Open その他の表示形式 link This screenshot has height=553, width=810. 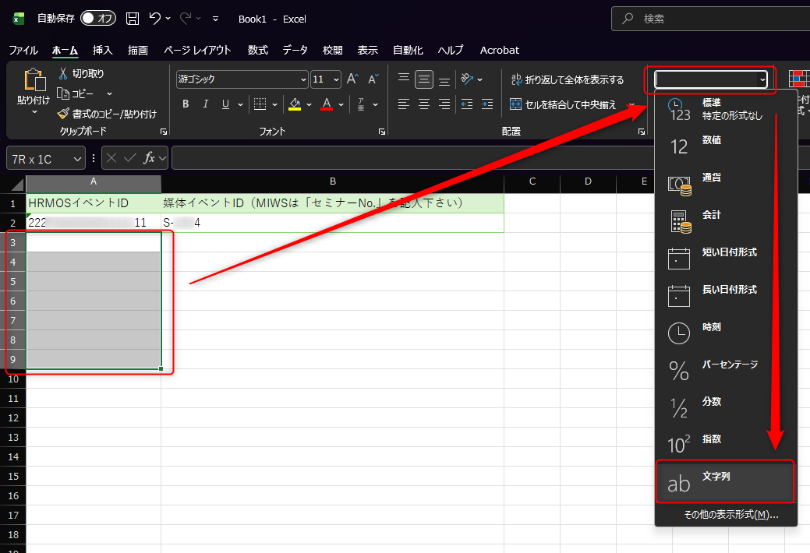pos(730,515)
